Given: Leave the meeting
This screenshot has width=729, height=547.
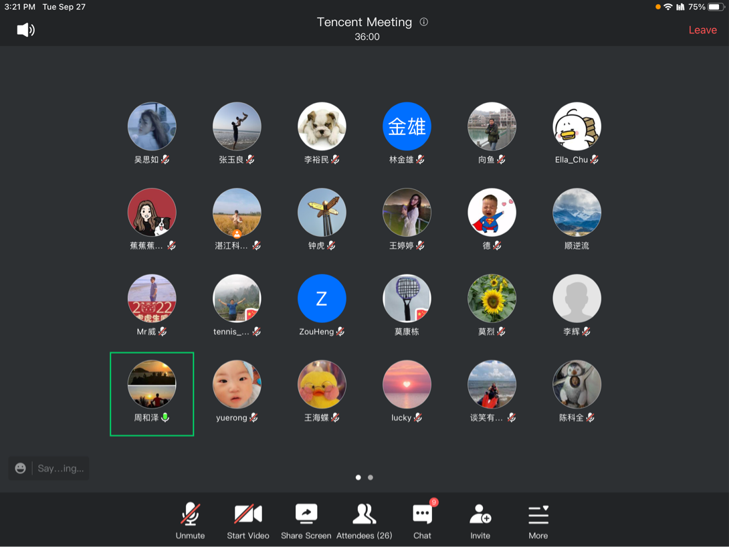Looking at the screenshot, I should 702,30.
